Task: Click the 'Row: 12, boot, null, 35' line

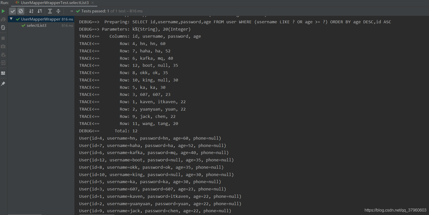Action: [129, 66]
